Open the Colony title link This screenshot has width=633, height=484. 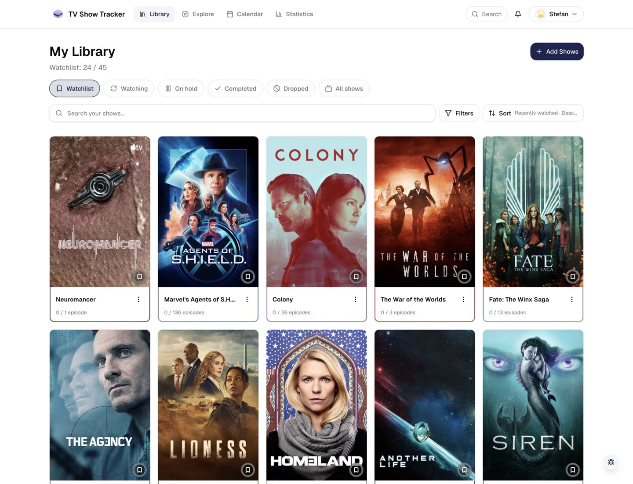283,299
